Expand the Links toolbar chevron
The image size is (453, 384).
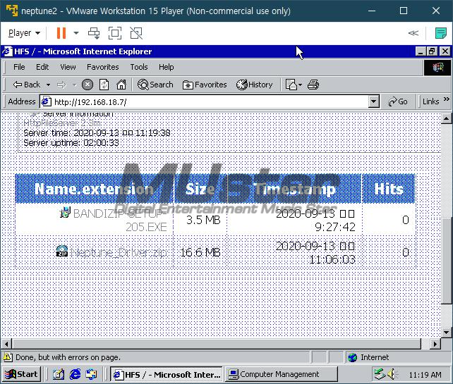pyautogui.click(x=447, y=99)
